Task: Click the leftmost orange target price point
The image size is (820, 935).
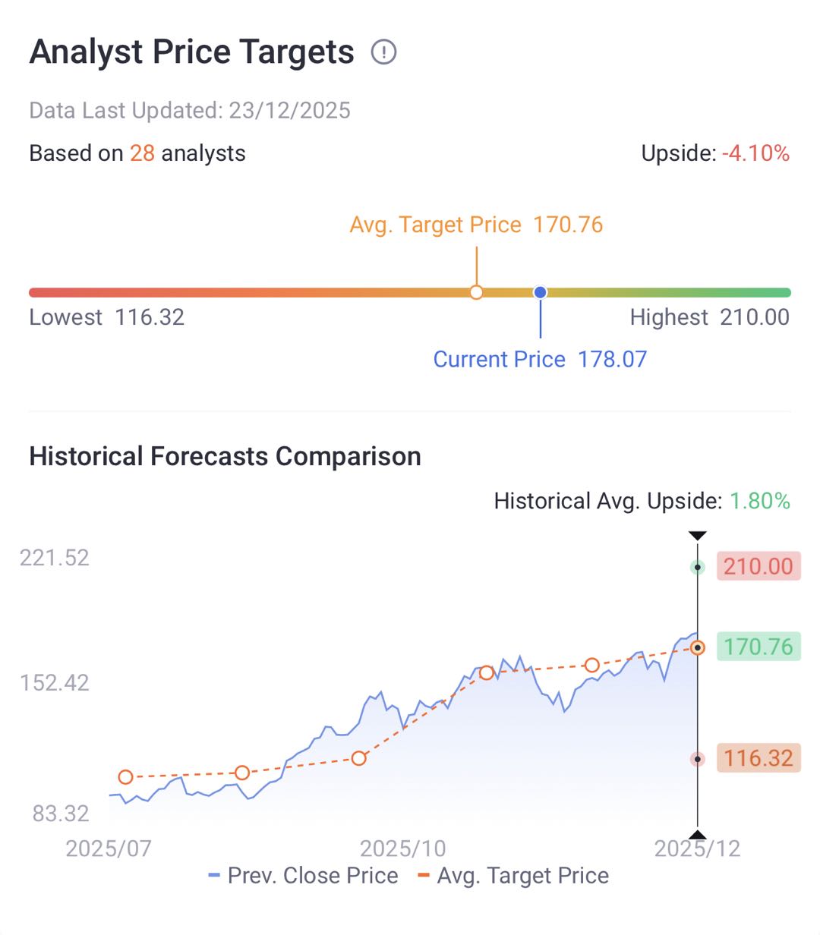Action: pyautogui.click(x=126, y=777)
